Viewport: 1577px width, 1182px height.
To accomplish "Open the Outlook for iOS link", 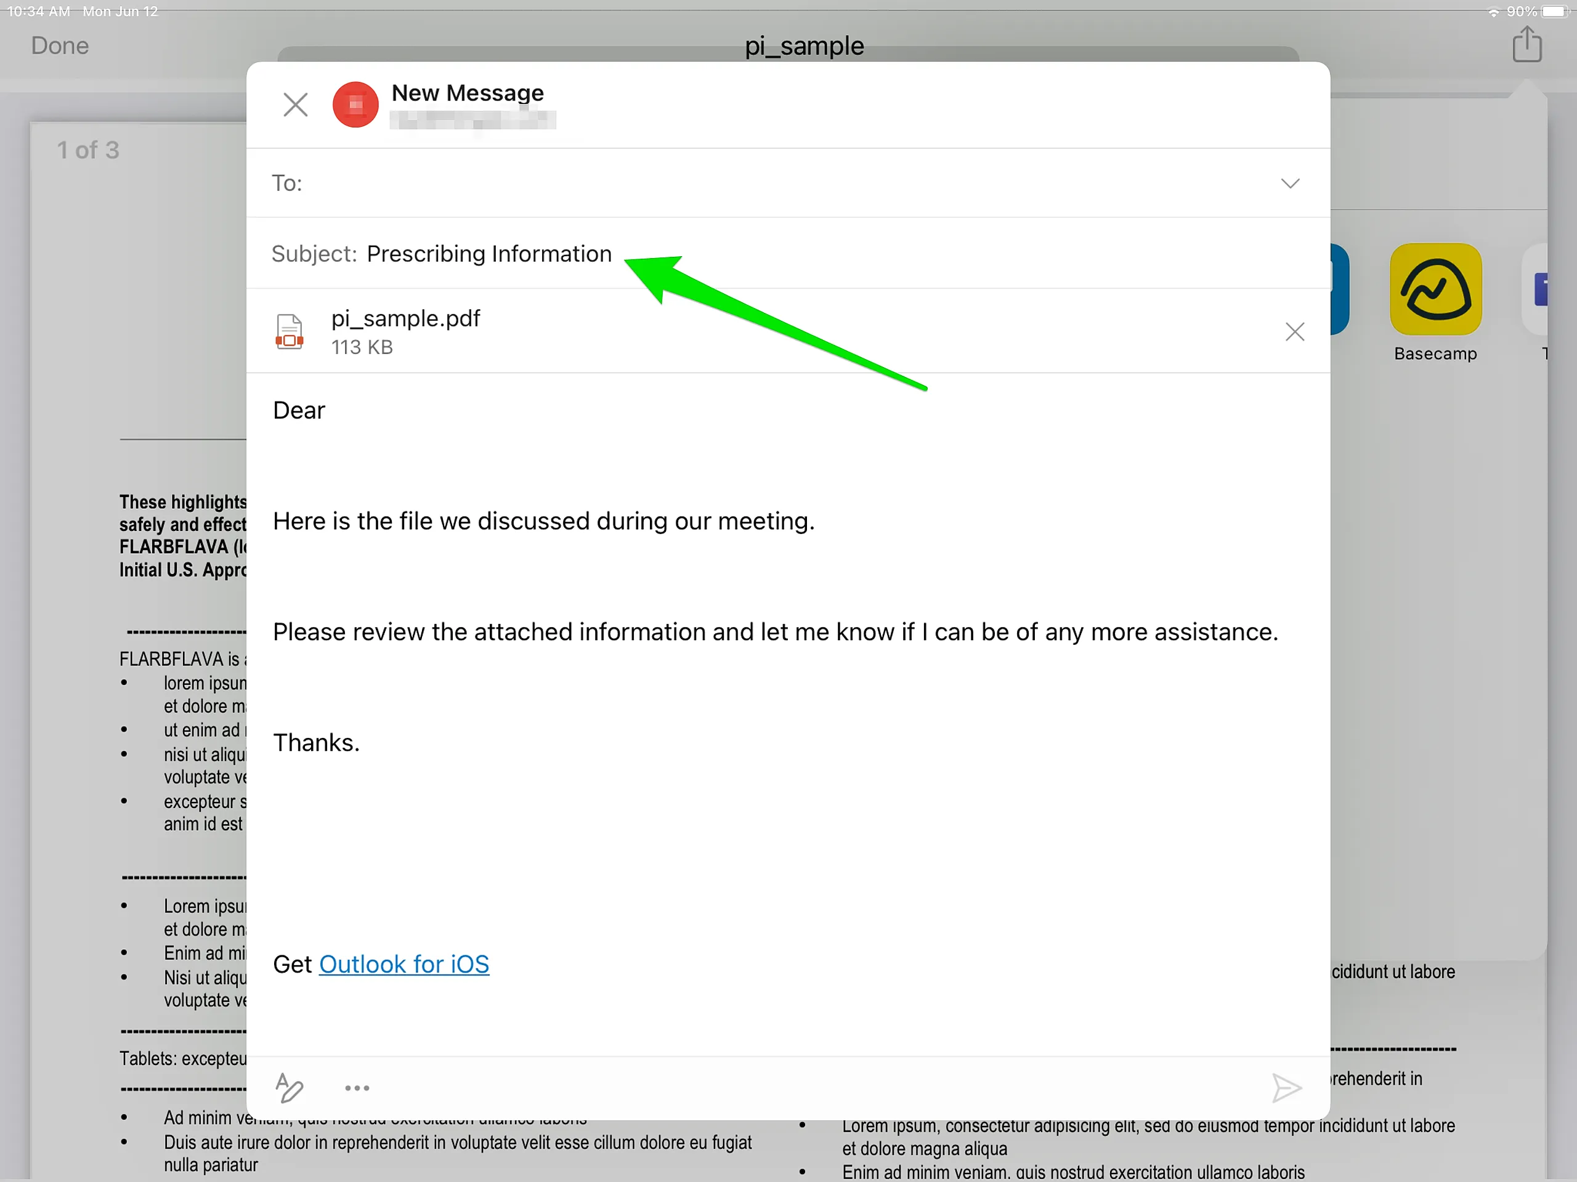I will (x=403, y=964).
